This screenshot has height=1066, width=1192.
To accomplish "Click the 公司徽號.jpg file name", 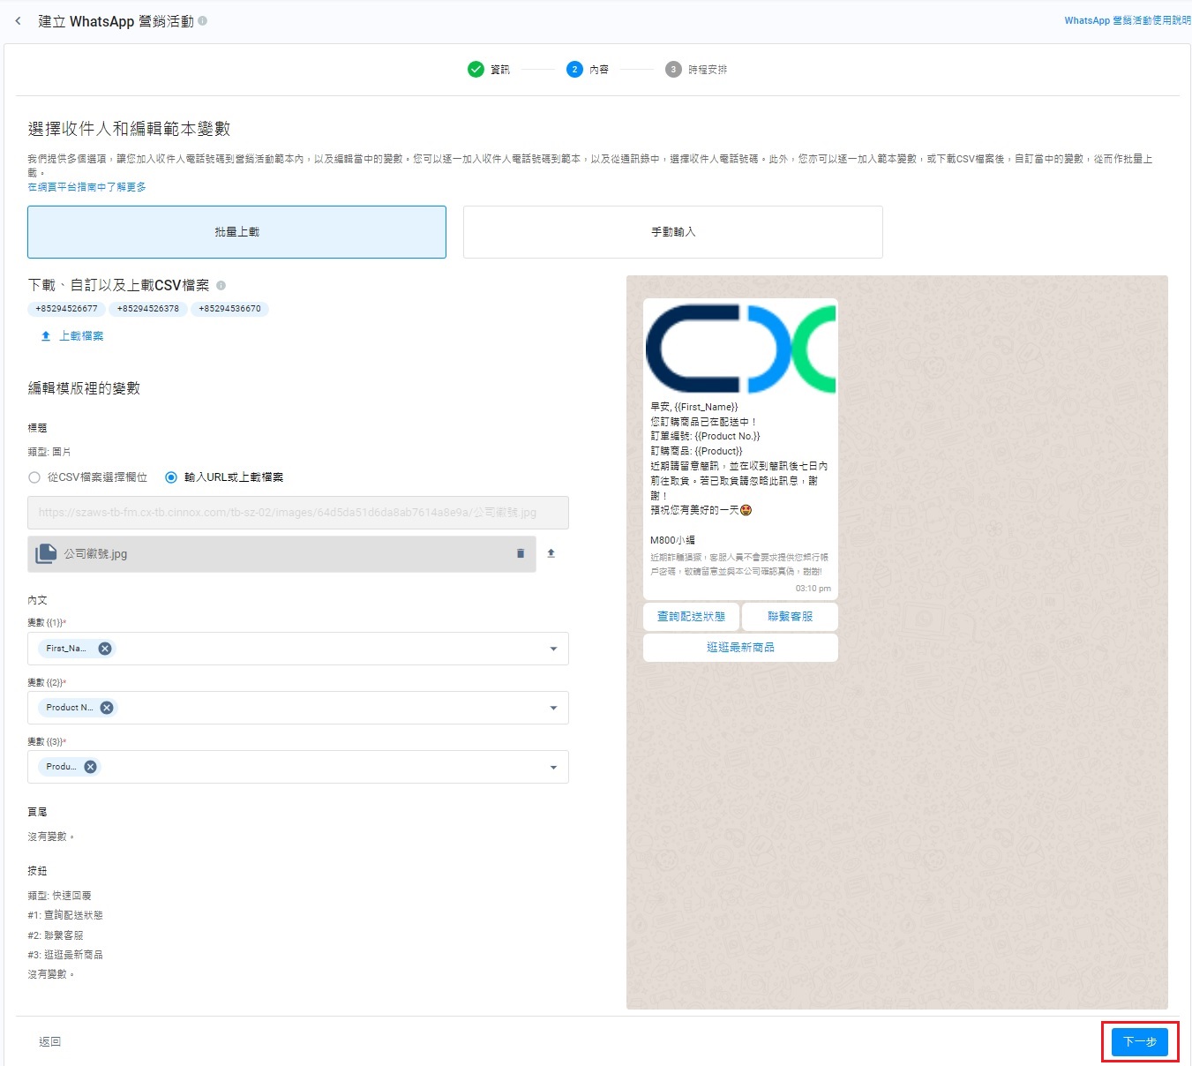I will [95, 554].
